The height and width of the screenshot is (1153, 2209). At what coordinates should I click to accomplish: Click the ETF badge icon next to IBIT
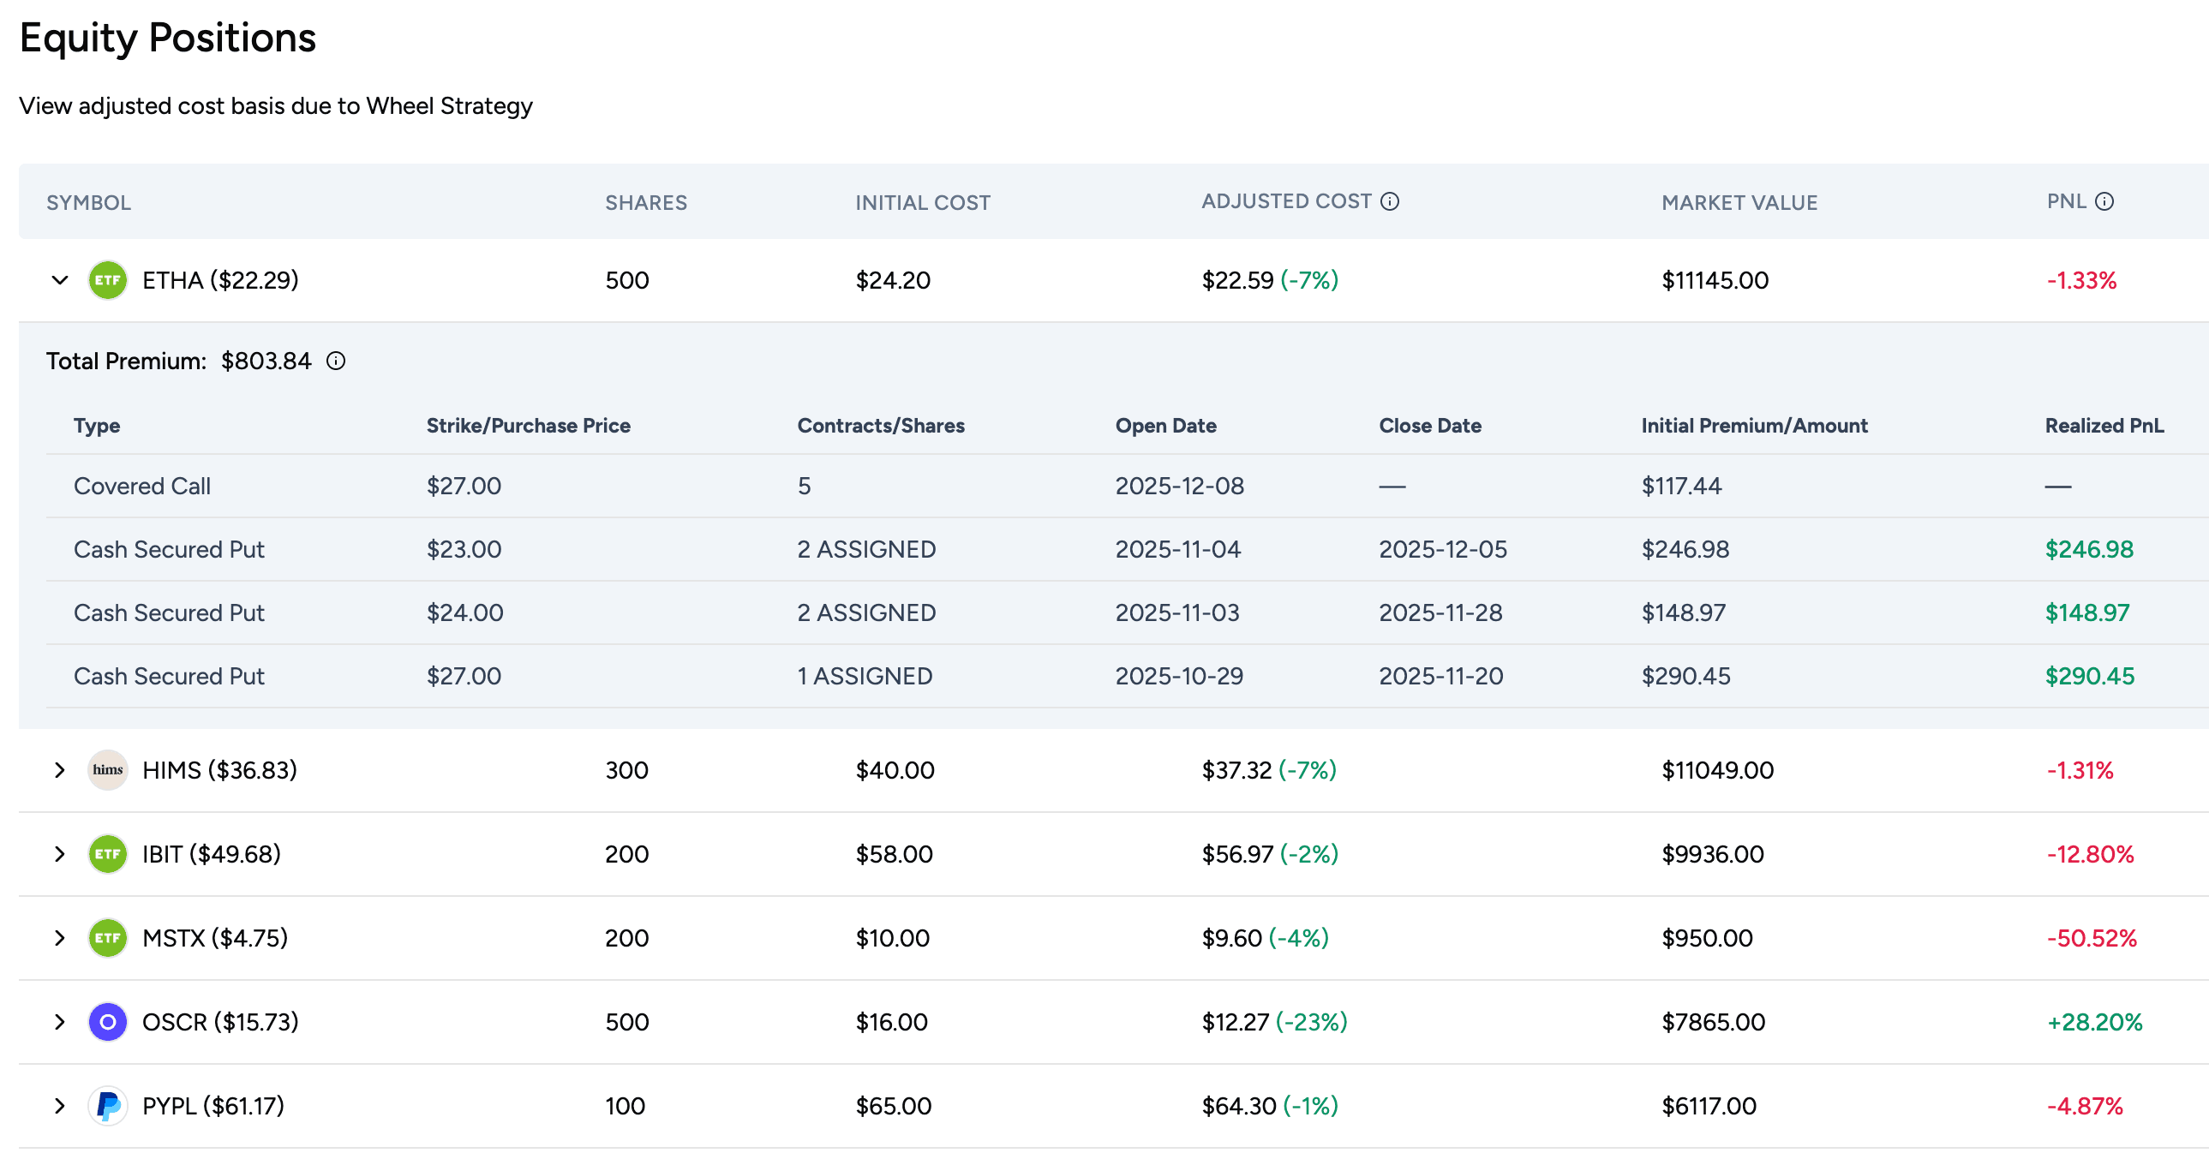(x=107, y=854)
